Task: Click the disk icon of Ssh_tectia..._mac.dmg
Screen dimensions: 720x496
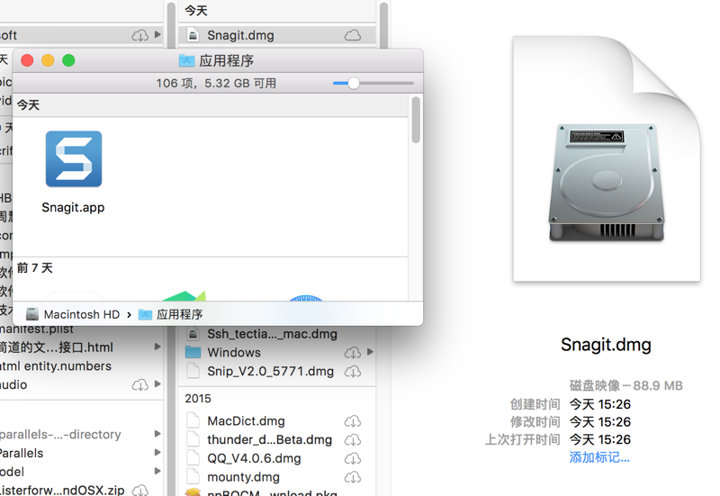Action: pyautogui.click(x=193, y=334)
